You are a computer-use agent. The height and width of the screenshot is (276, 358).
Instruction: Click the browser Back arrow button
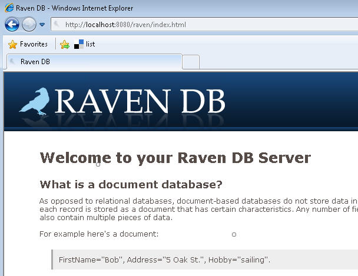point(12,24)
